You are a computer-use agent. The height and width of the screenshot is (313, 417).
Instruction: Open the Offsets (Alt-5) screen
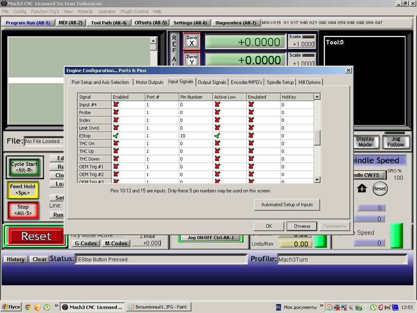tap(151, 23)
